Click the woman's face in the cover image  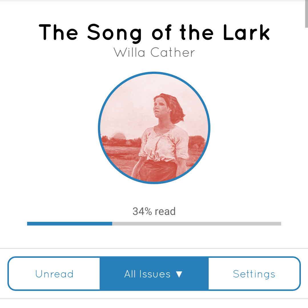[x=160, y=106]
